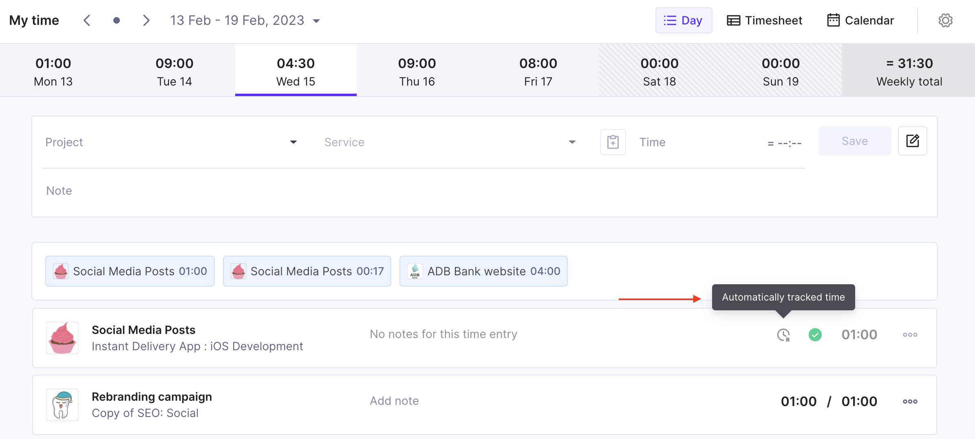Screen dimensions: 975x439
Task: Expand the date range dropdown arrow
Action: point(316,21)
